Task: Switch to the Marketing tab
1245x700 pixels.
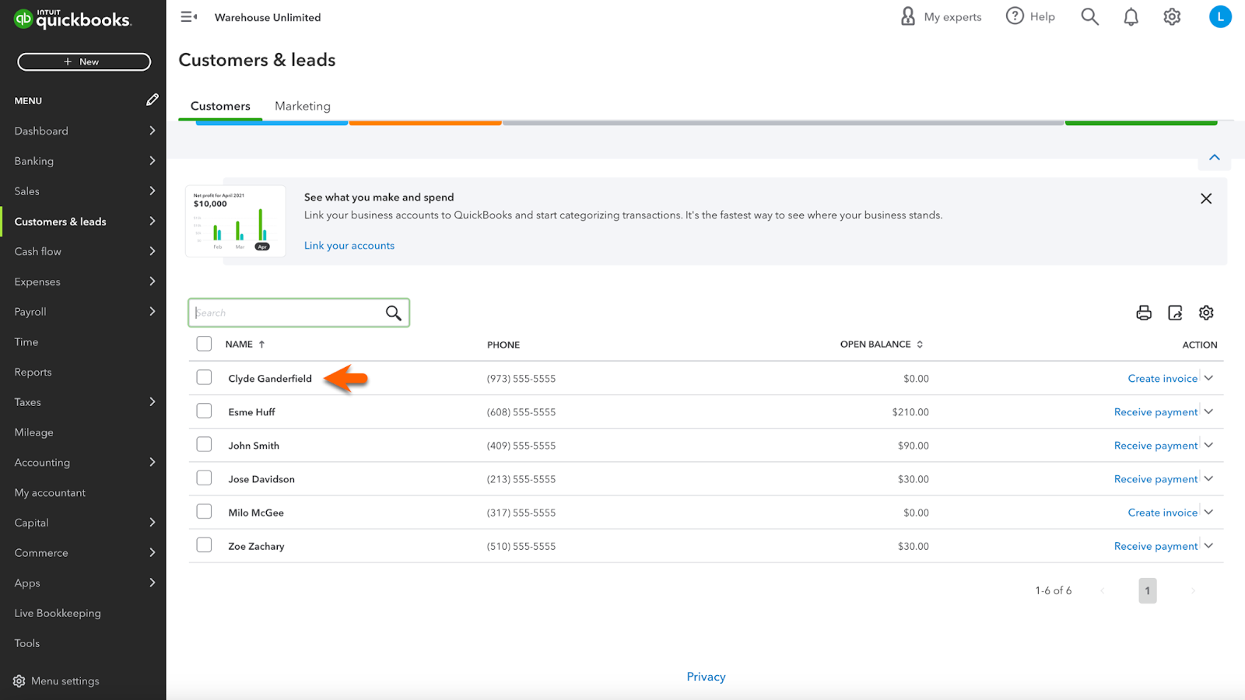Action: coord(303,106)
